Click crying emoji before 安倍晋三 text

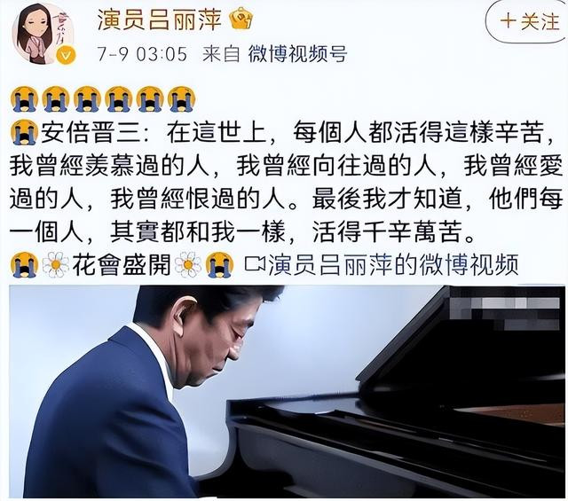pos(24,132)
